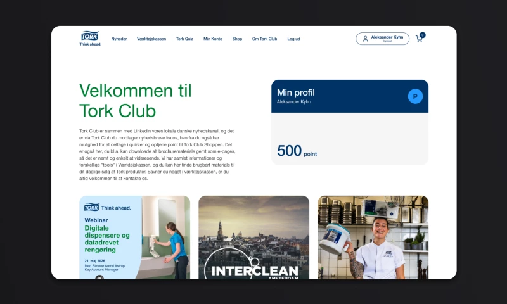Open the Shop menu item

pyautogui.click(x=237, y=39)
